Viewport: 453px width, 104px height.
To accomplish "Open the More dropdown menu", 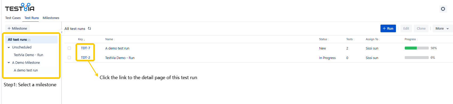I will point(442,28).
